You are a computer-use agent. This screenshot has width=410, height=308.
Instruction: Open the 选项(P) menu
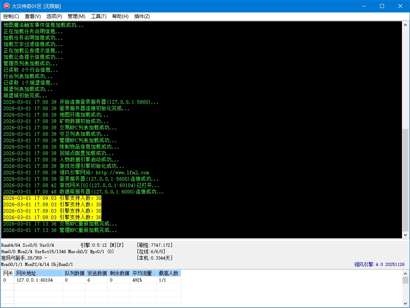(54, 16)
